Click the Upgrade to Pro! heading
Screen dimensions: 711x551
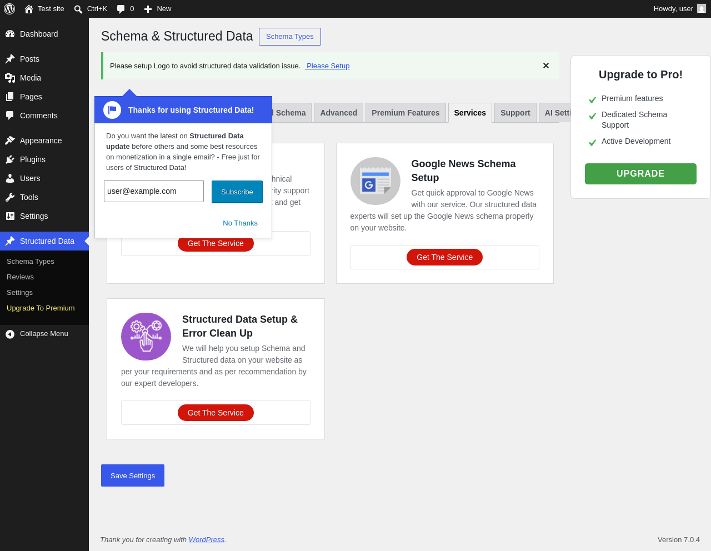pos(640,74)
